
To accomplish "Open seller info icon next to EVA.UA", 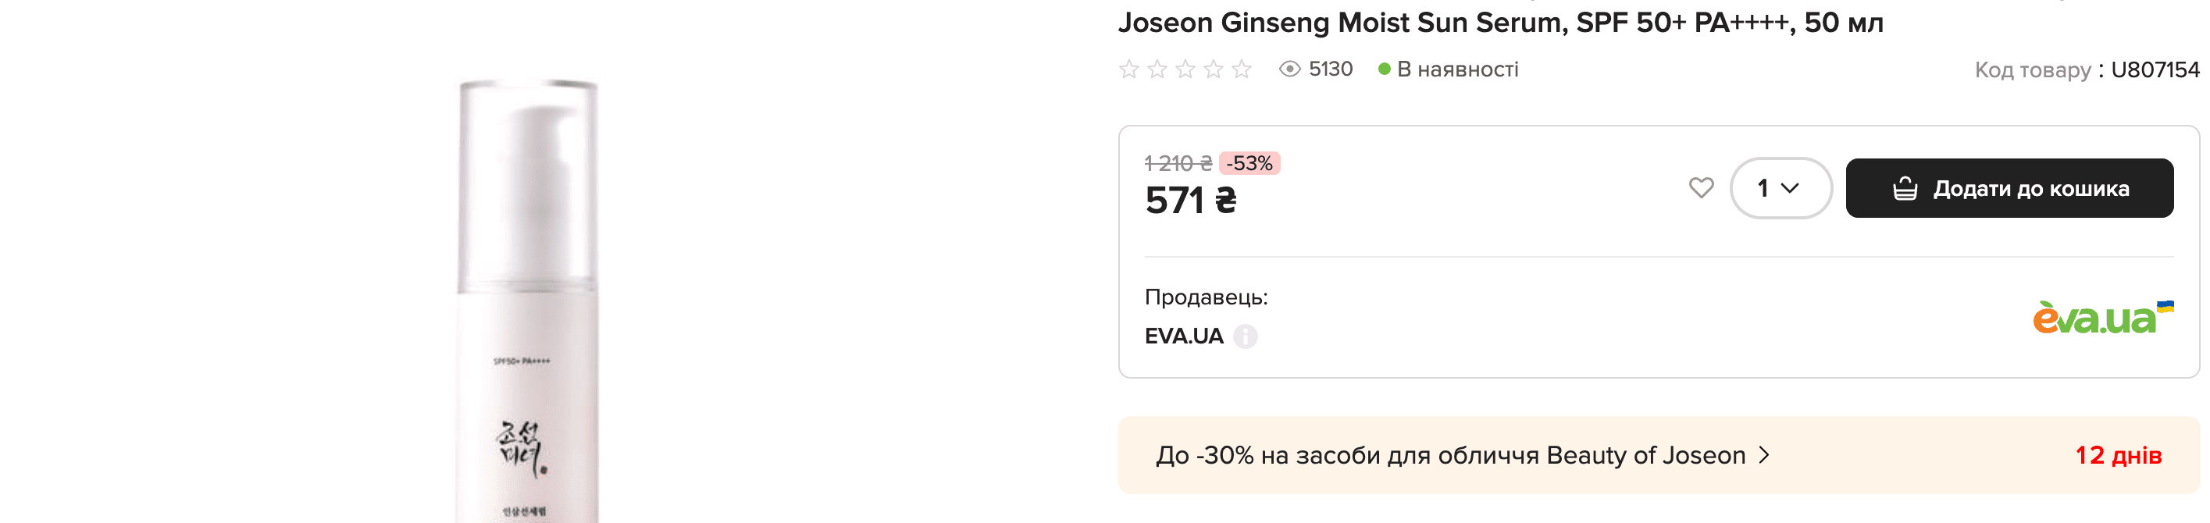I will click(x=1246, y=336).
